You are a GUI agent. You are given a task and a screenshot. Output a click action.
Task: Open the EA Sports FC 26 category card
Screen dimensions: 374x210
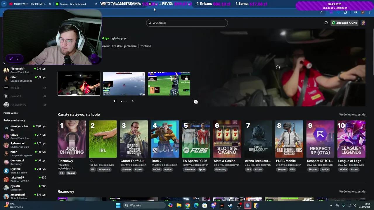(x=196, y=139)
